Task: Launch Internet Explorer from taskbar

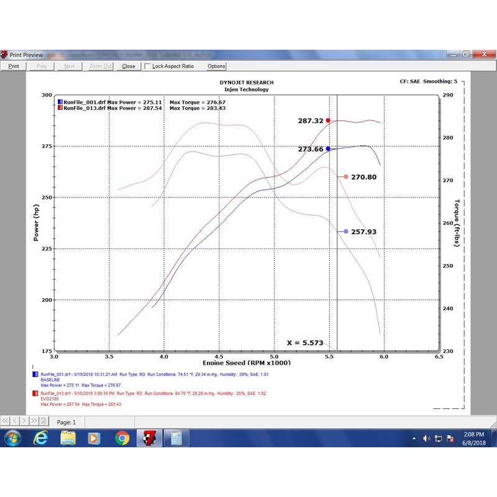Action: coord(40,438)
